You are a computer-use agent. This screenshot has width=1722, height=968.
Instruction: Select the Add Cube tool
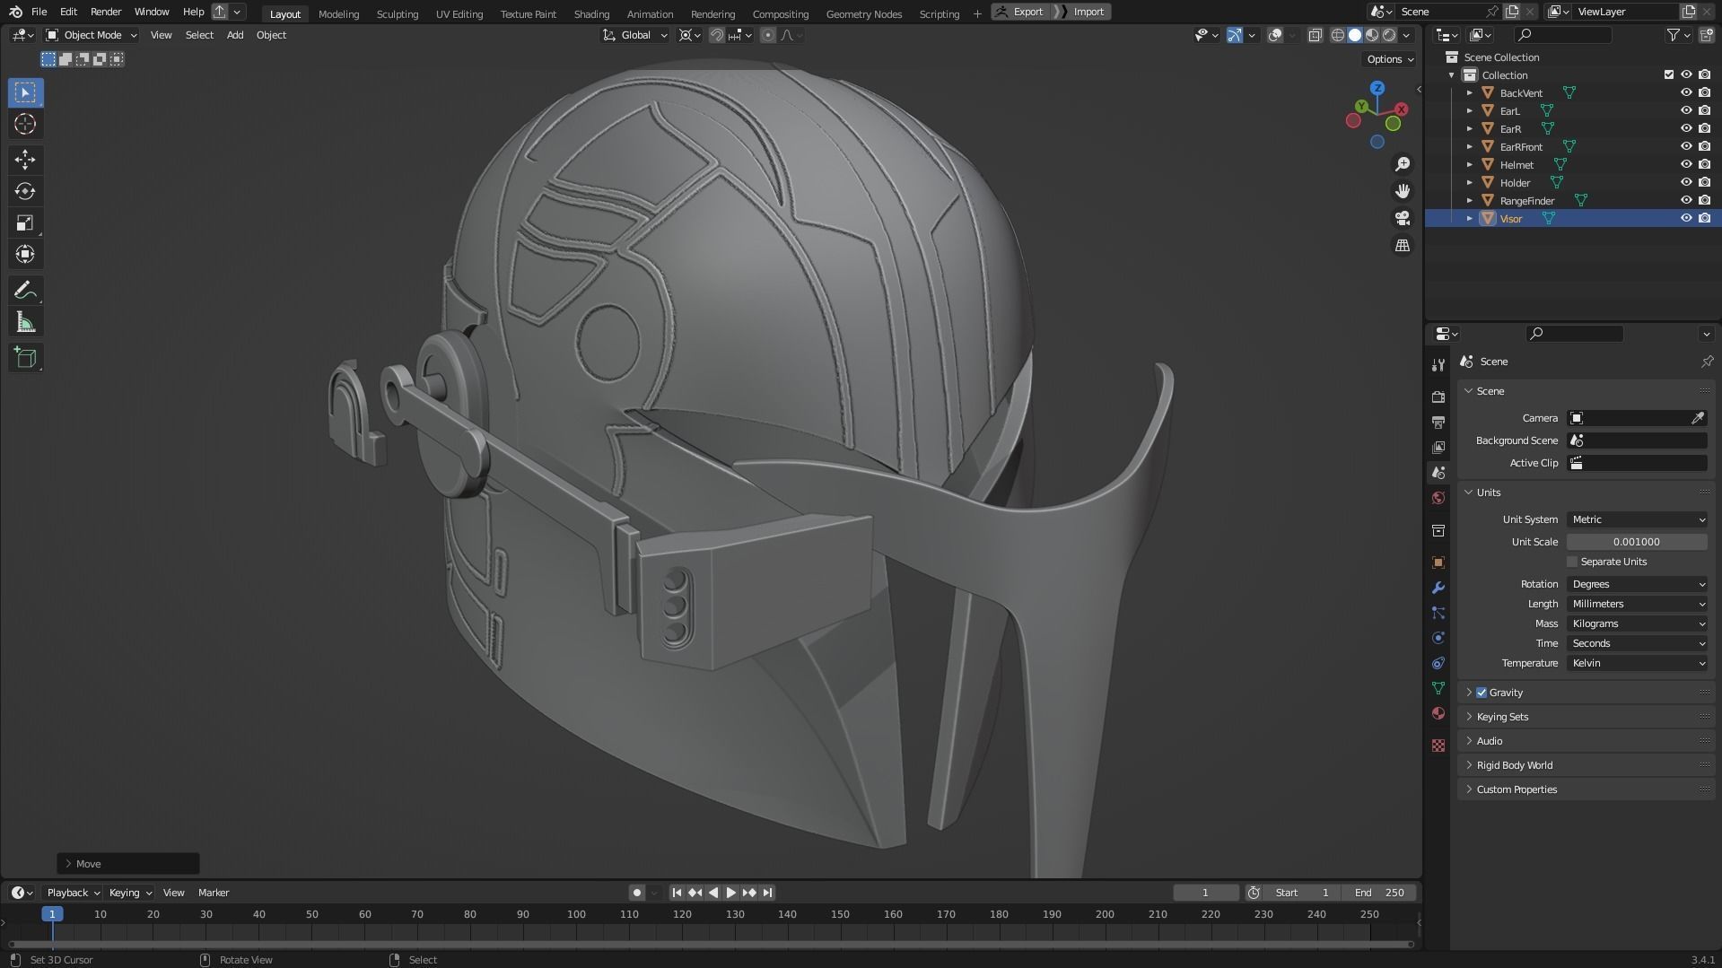click(x=25, y=358)
